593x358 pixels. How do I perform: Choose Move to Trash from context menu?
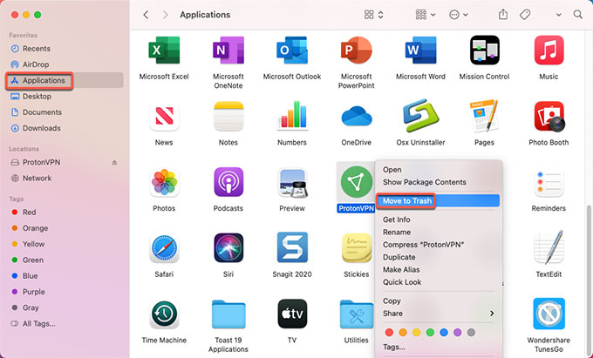coord(408,200)
